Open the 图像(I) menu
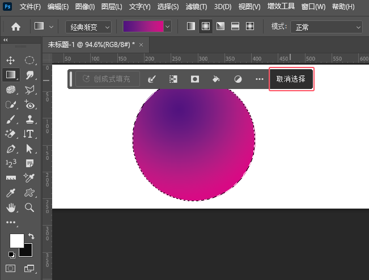The width and height of the screenshot is (369, 280). pos(85,7)
